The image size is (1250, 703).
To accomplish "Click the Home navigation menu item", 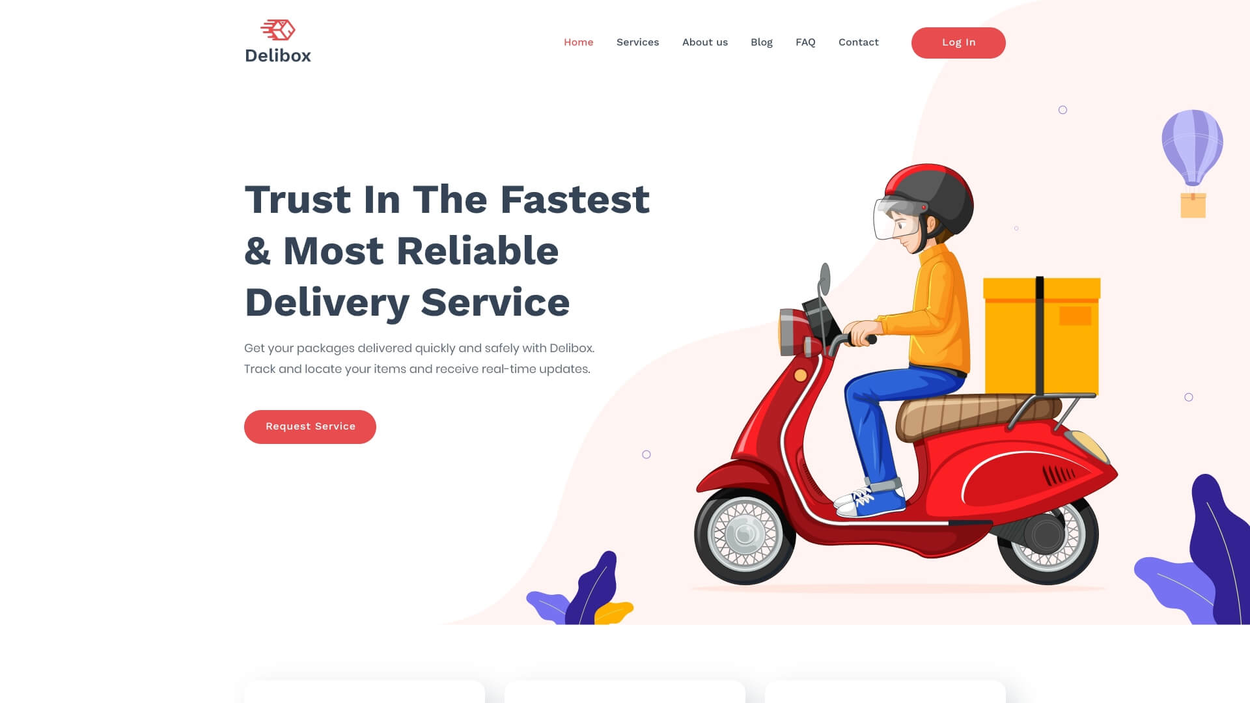I will point(579,42).
